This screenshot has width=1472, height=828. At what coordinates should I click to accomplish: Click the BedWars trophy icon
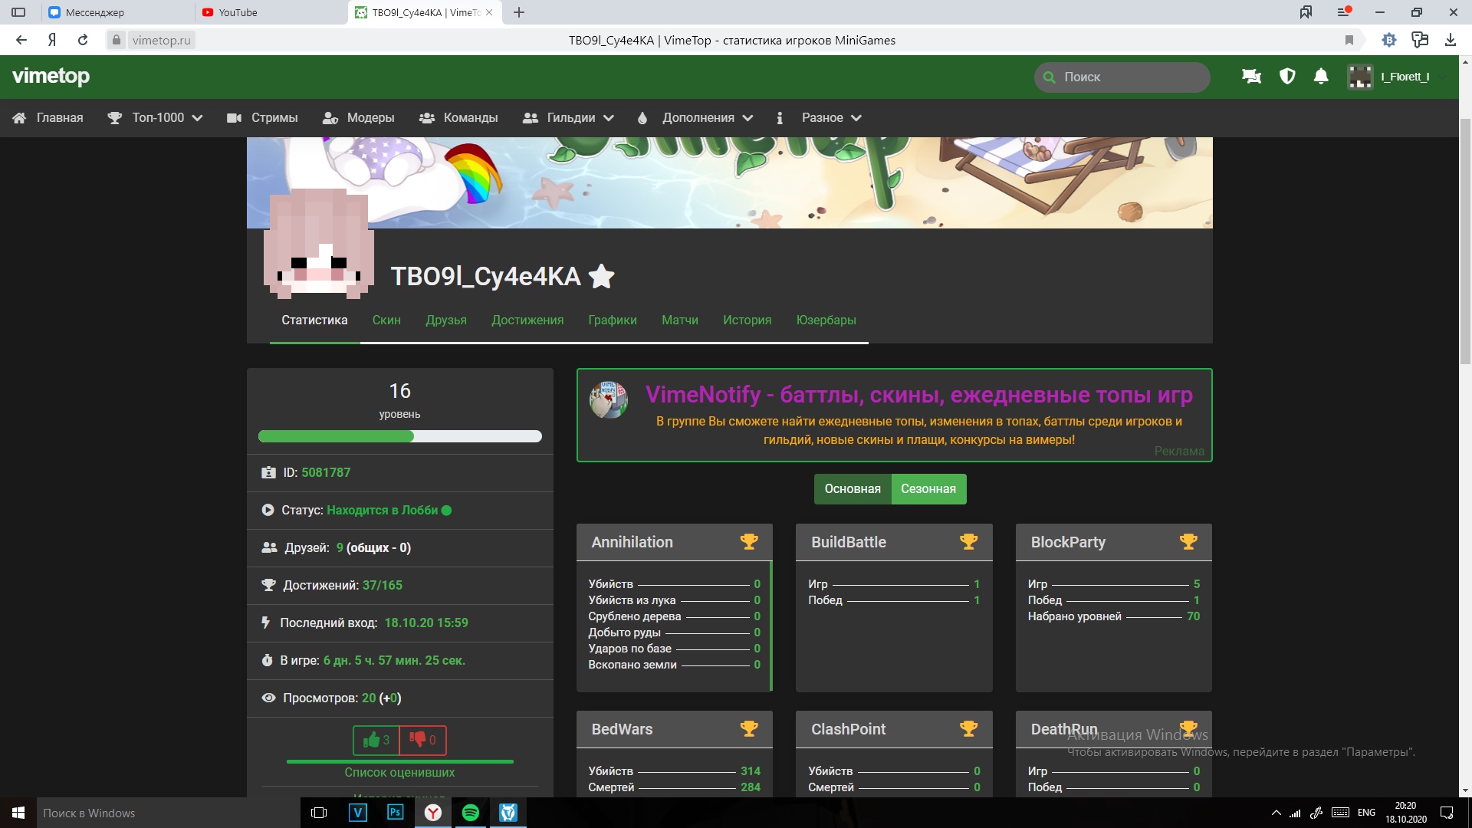click(x=749, y=728)
